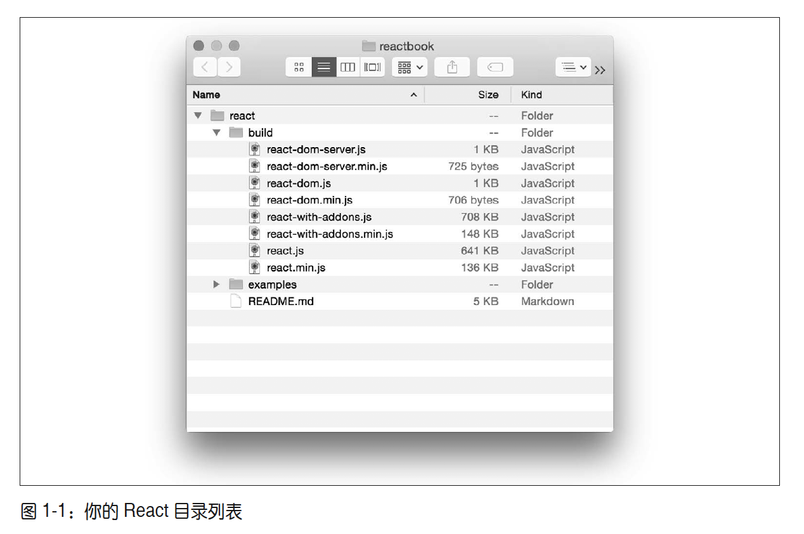804x534 pixels.
Task: Click the reactbook folder icon in title bar
Action: click(x=368, y=46)
